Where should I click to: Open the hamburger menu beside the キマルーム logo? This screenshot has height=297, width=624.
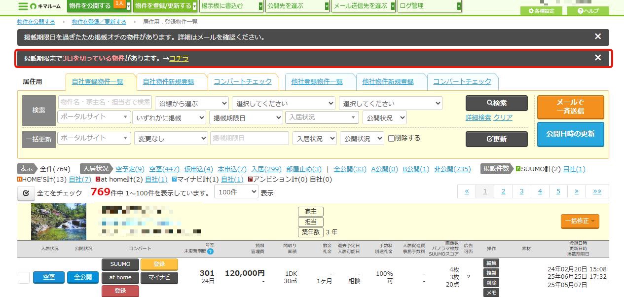(x=23, y=6)
